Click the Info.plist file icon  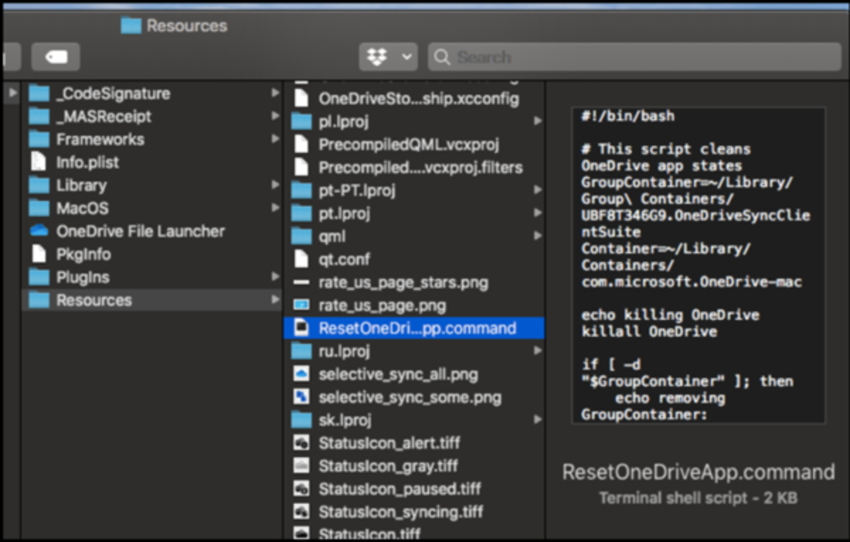click(x=38, y=162)
